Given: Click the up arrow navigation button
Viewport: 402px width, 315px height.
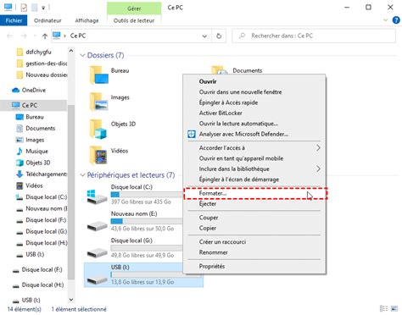Looking at the screenshot, I should (x=45, y=36).
